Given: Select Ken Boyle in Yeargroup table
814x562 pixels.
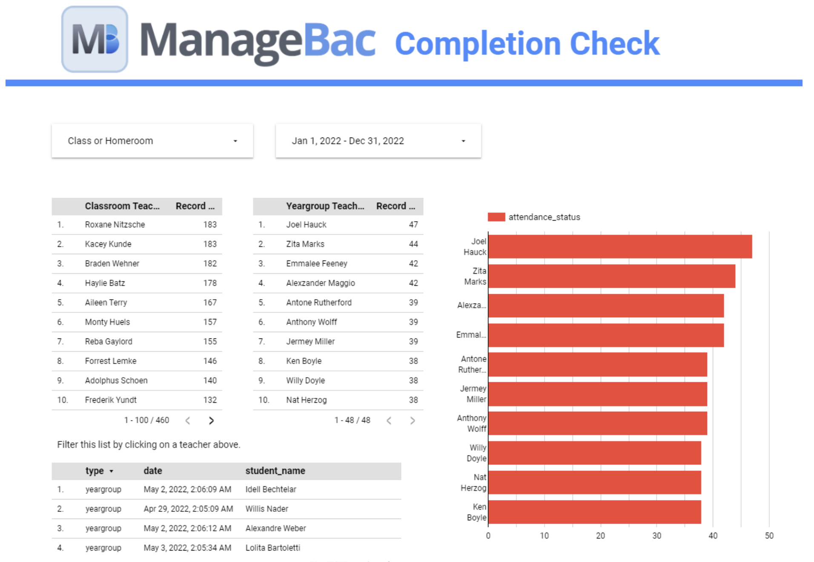Looking at the screenshot, I should pyautogui.click(x=338, y=361).
